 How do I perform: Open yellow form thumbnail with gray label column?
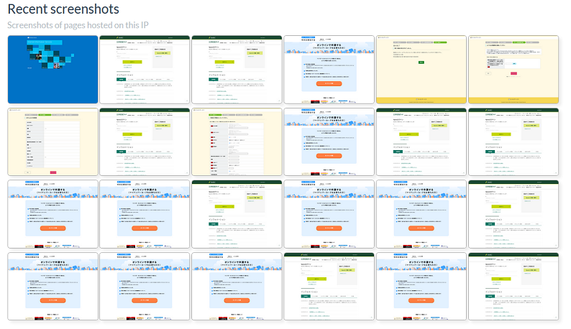52,142
